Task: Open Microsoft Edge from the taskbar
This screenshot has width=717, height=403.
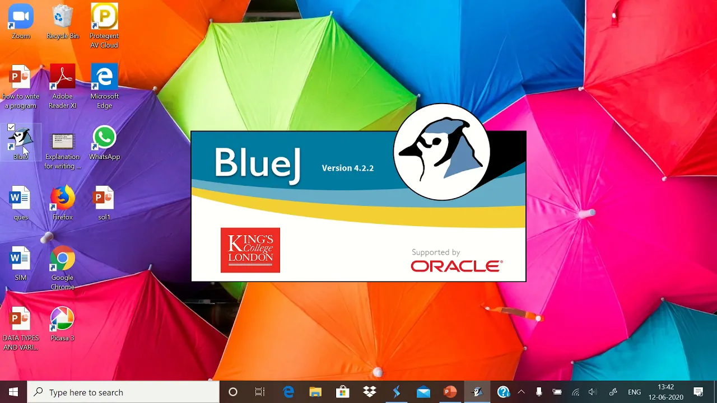Action: point(288,392)
